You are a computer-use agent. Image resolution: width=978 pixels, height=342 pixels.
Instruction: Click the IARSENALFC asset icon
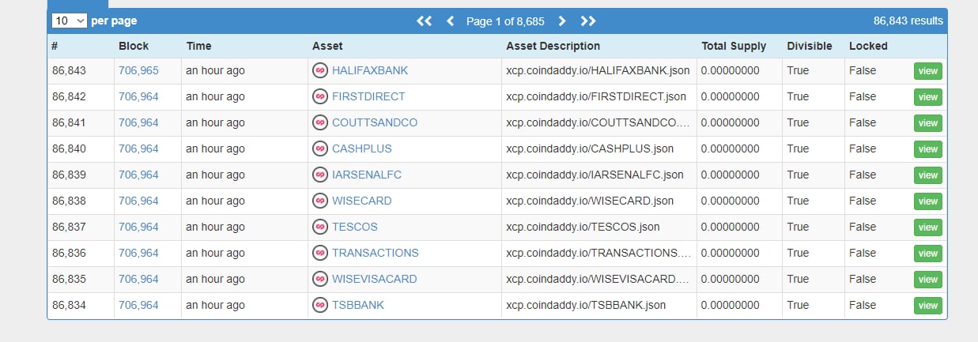pyautogui.click(x=320, y=175)
